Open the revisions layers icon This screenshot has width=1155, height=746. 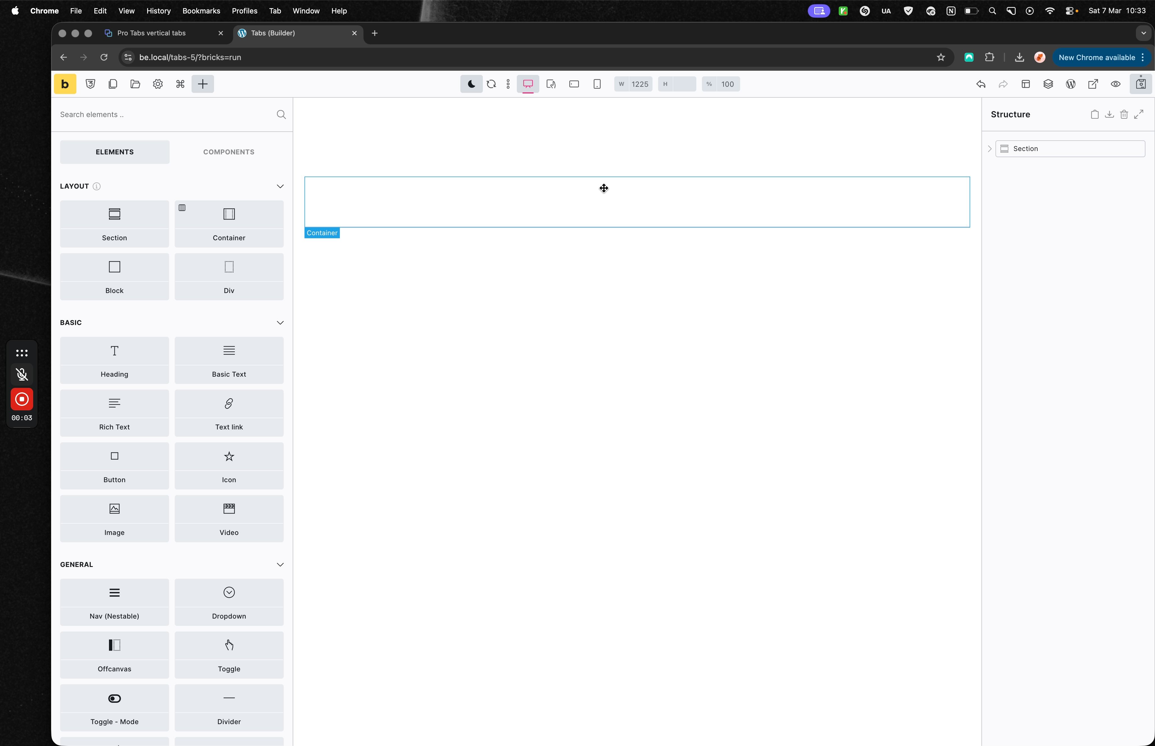[x=1048, y=84]
